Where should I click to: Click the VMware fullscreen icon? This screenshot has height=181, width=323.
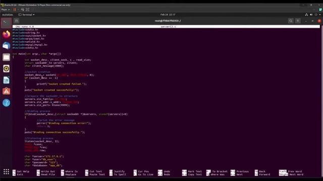pyautogui.click(x=27, y=10)
